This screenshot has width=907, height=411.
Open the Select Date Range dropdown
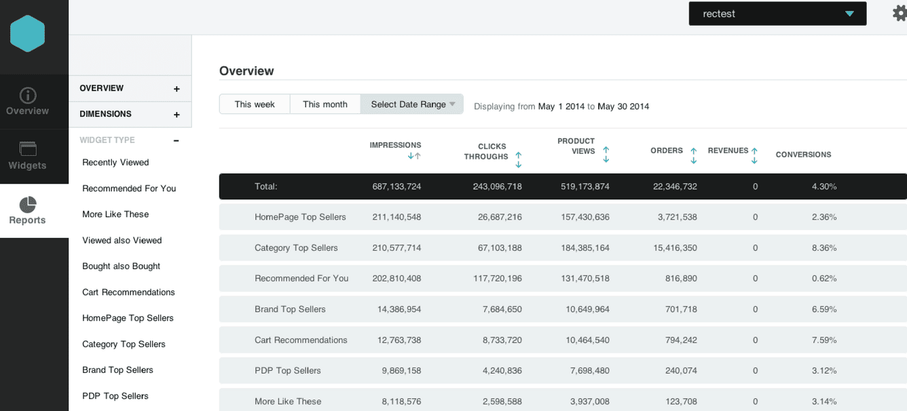(412, 104)
